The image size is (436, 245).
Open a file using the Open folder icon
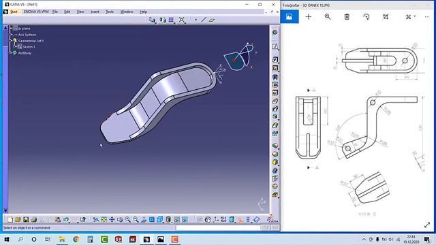(18, 220)
